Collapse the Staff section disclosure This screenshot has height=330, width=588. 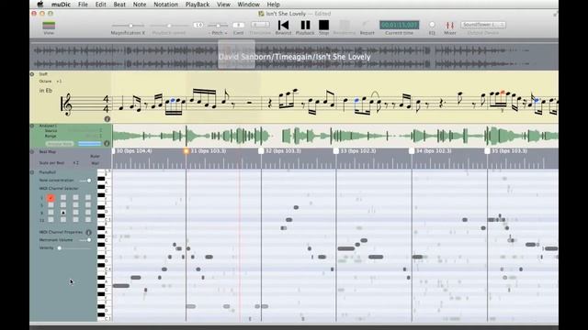[32, 74]
